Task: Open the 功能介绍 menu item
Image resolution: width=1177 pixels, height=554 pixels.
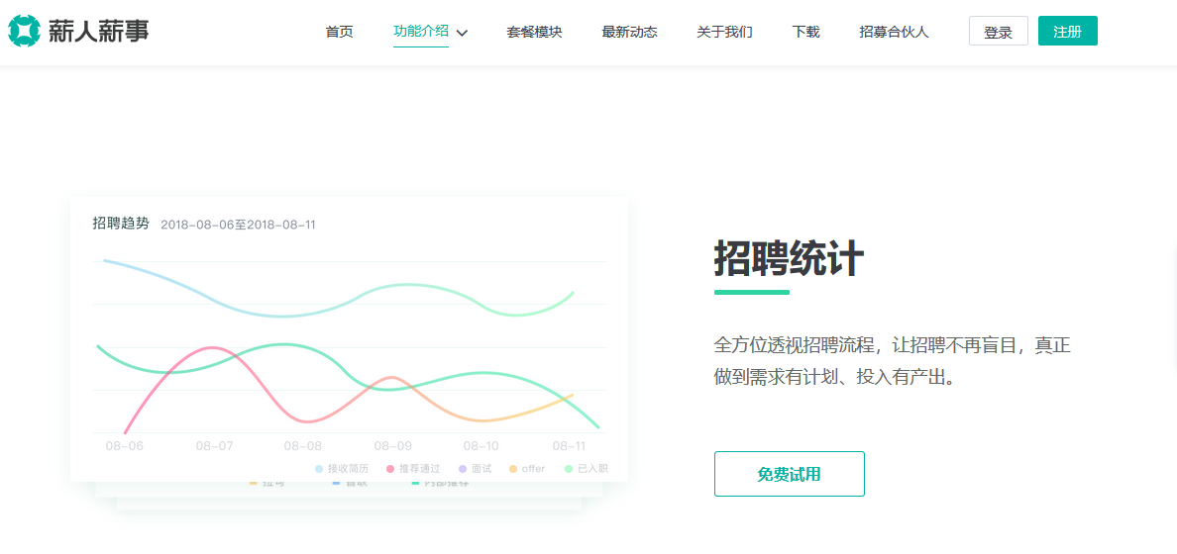Action: [420, 31]
